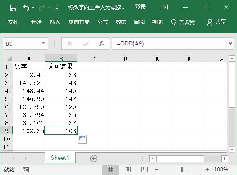Click cell with value 102.35
The width and height of the screenshot is (237, 175).
[29, 130]
